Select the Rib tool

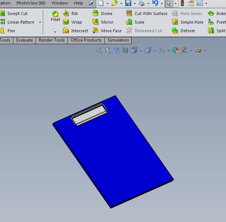pos(70,13)
